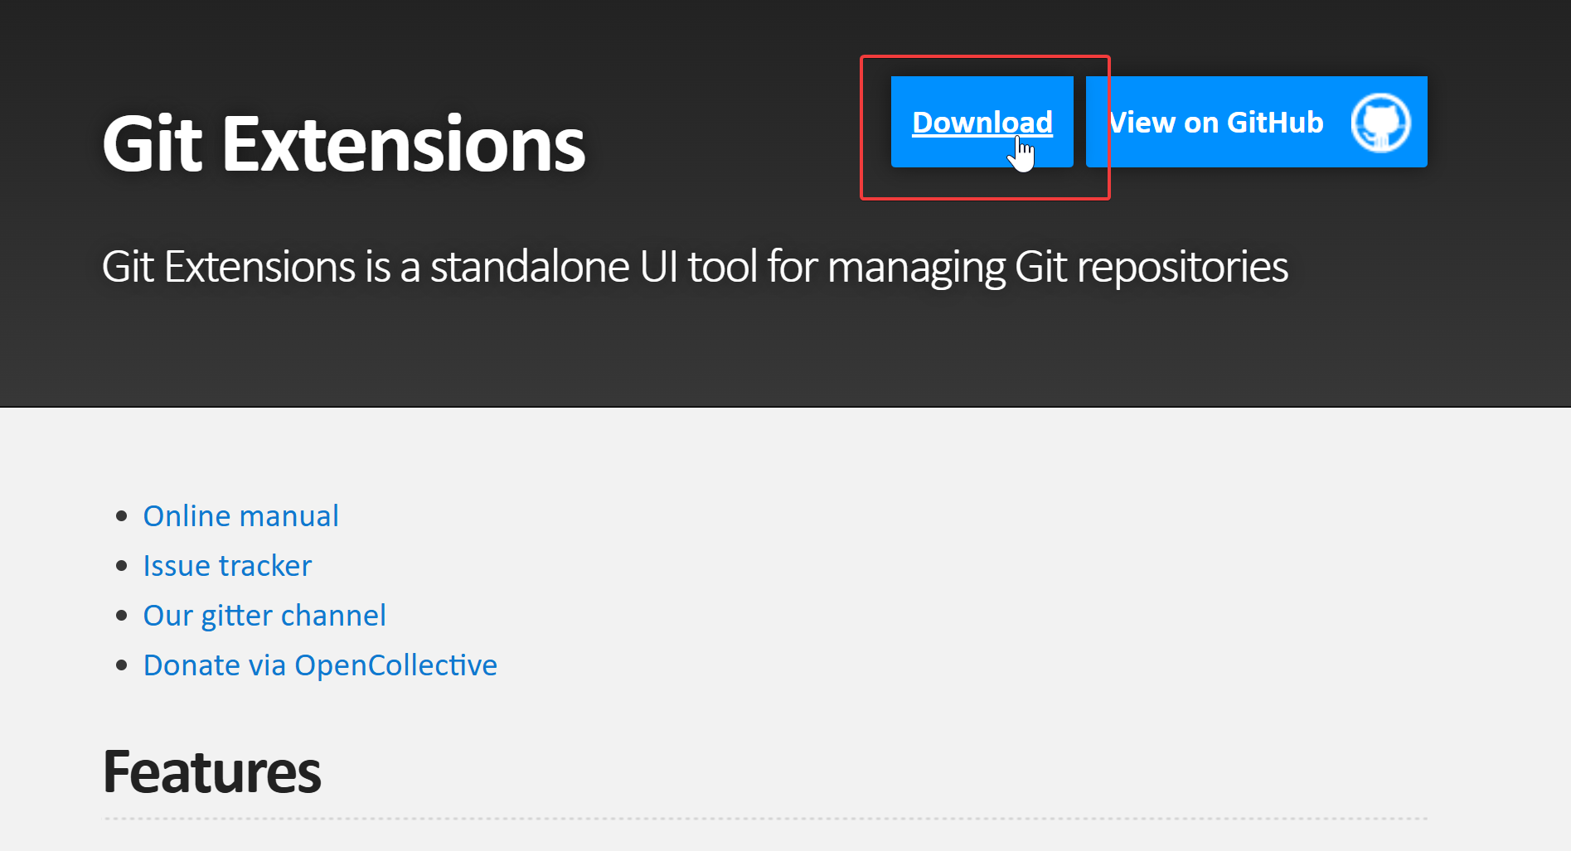Go to the Issue tracker link

[227, 566]
